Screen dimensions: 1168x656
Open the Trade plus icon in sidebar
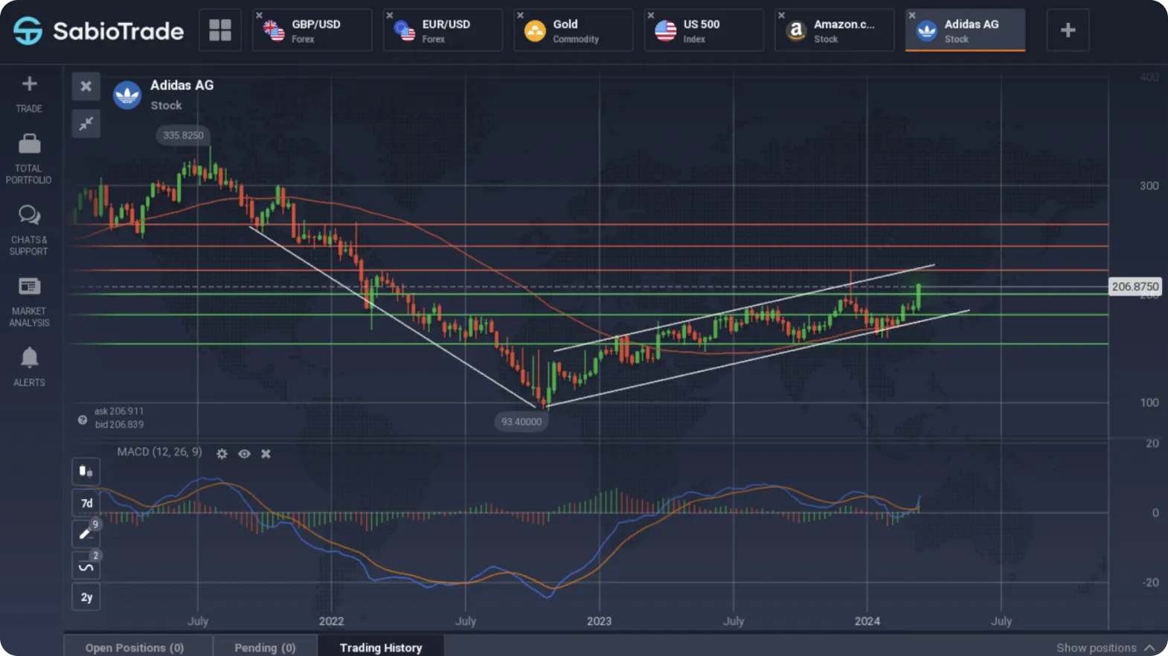click(29, 84)
